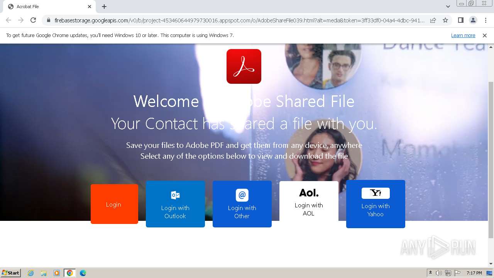Click the Windows 7 update notice text
494x278 pixels.
pos(120,36)
